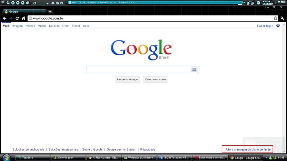Open Google options gear icon
This screenshot has height=161, width=287.
click(278, 26)
